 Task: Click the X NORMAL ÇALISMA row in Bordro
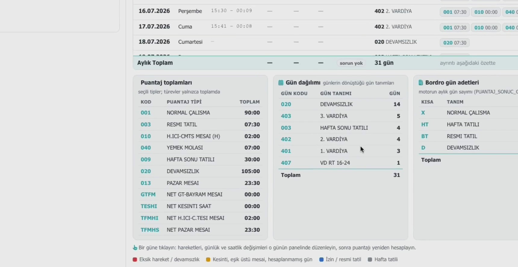[x=468, y=113]
